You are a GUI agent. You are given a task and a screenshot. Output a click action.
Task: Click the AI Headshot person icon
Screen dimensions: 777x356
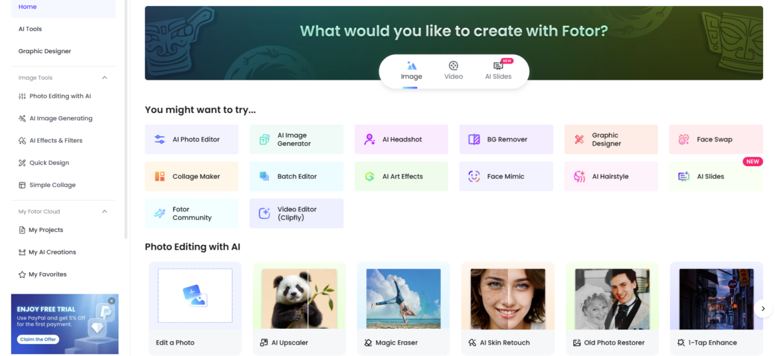tap(370, 139)
